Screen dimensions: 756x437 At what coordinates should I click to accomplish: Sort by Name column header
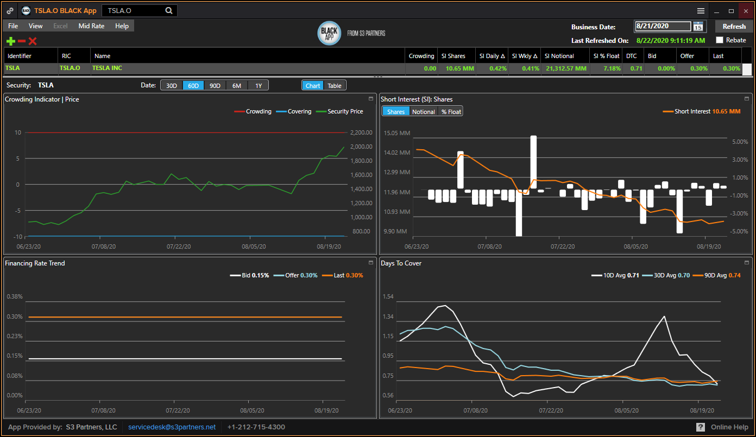(248, 56)
